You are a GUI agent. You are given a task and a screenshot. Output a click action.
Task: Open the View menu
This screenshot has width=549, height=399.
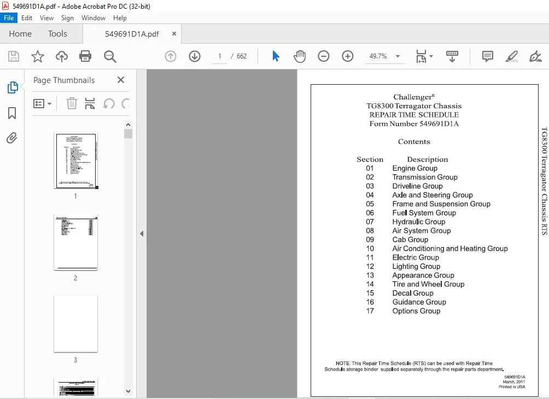coord(46,18)
